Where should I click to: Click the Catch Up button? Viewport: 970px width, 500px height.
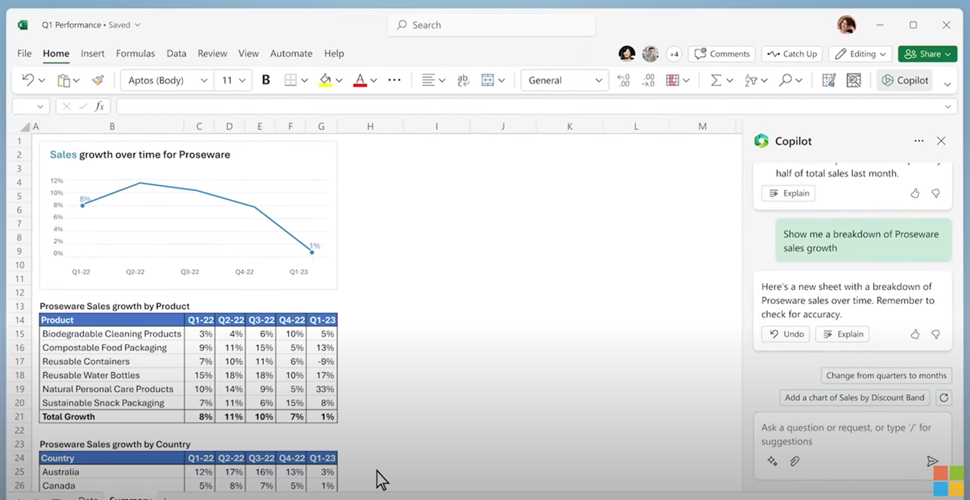(792, 54)
